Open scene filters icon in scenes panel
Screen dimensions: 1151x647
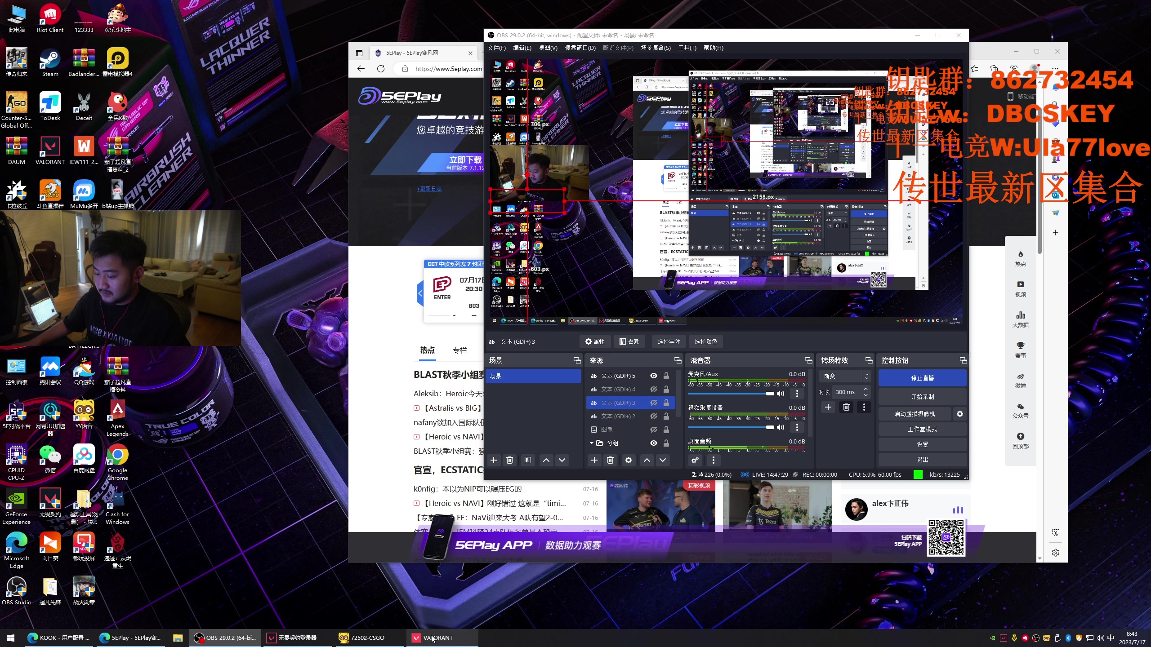[x=527, y=460]
